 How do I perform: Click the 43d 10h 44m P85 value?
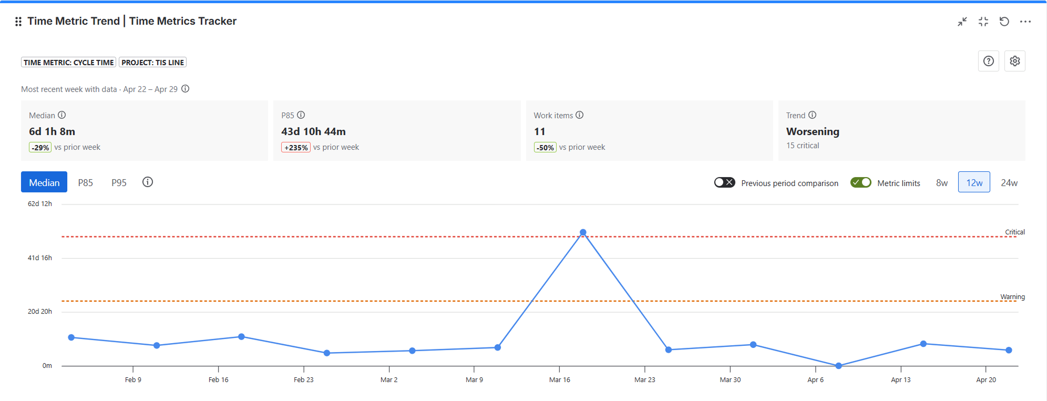[x=313, y=131]
